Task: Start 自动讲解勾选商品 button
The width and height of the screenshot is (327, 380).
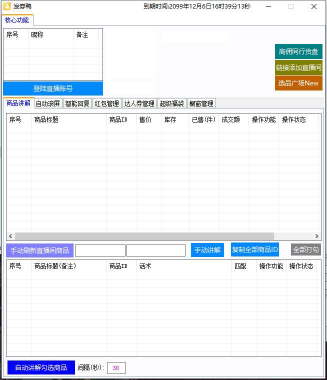Action: pos(41,367)
